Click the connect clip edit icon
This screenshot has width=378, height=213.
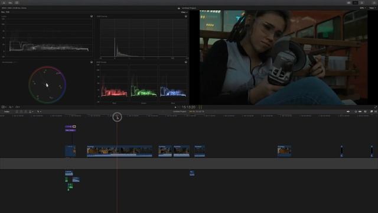tap(17, 112)
